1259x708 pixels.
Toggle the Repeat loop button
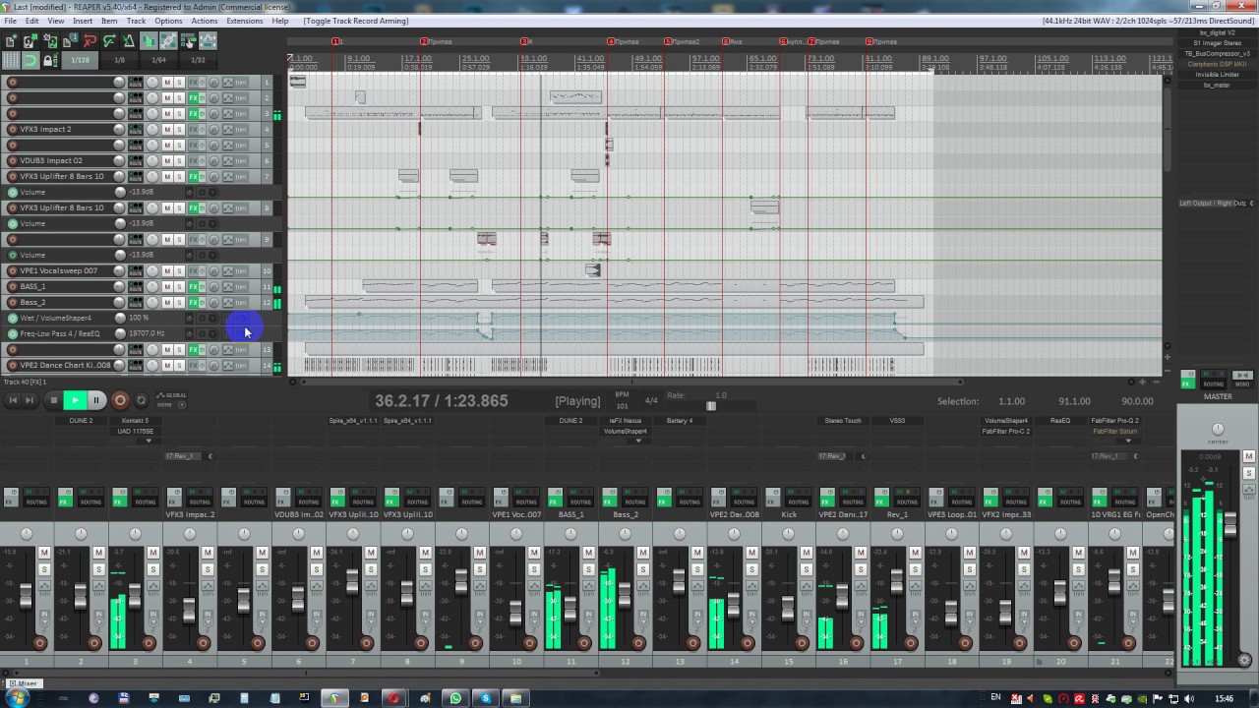(141, 400)
